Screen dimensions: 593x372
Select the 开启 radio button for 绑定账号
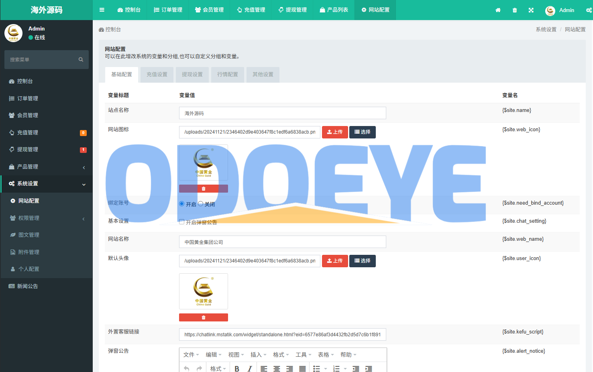click(x=182, y=204)
